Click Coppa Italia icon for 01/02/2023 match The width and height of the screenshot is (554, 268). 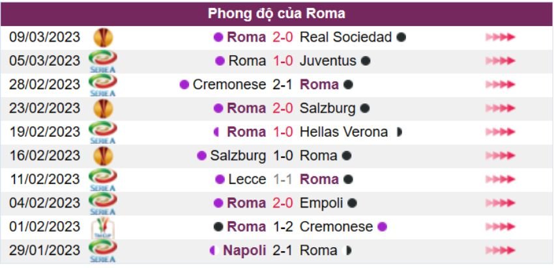102,227
